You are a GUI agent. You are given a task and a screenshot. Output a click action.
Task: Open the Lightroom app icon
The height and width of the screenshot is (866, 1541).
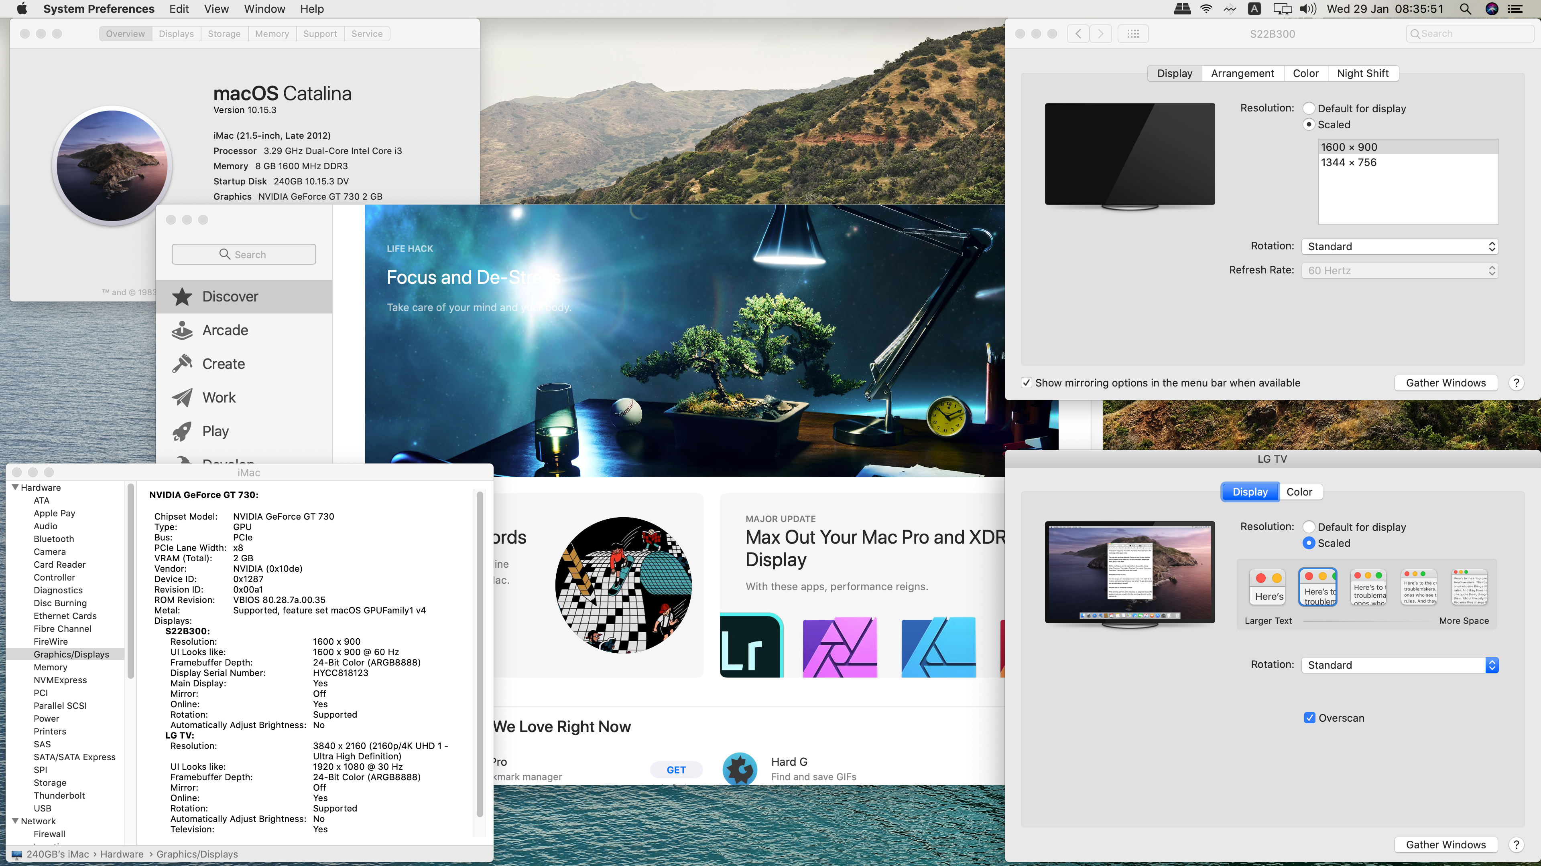point(751,645)
